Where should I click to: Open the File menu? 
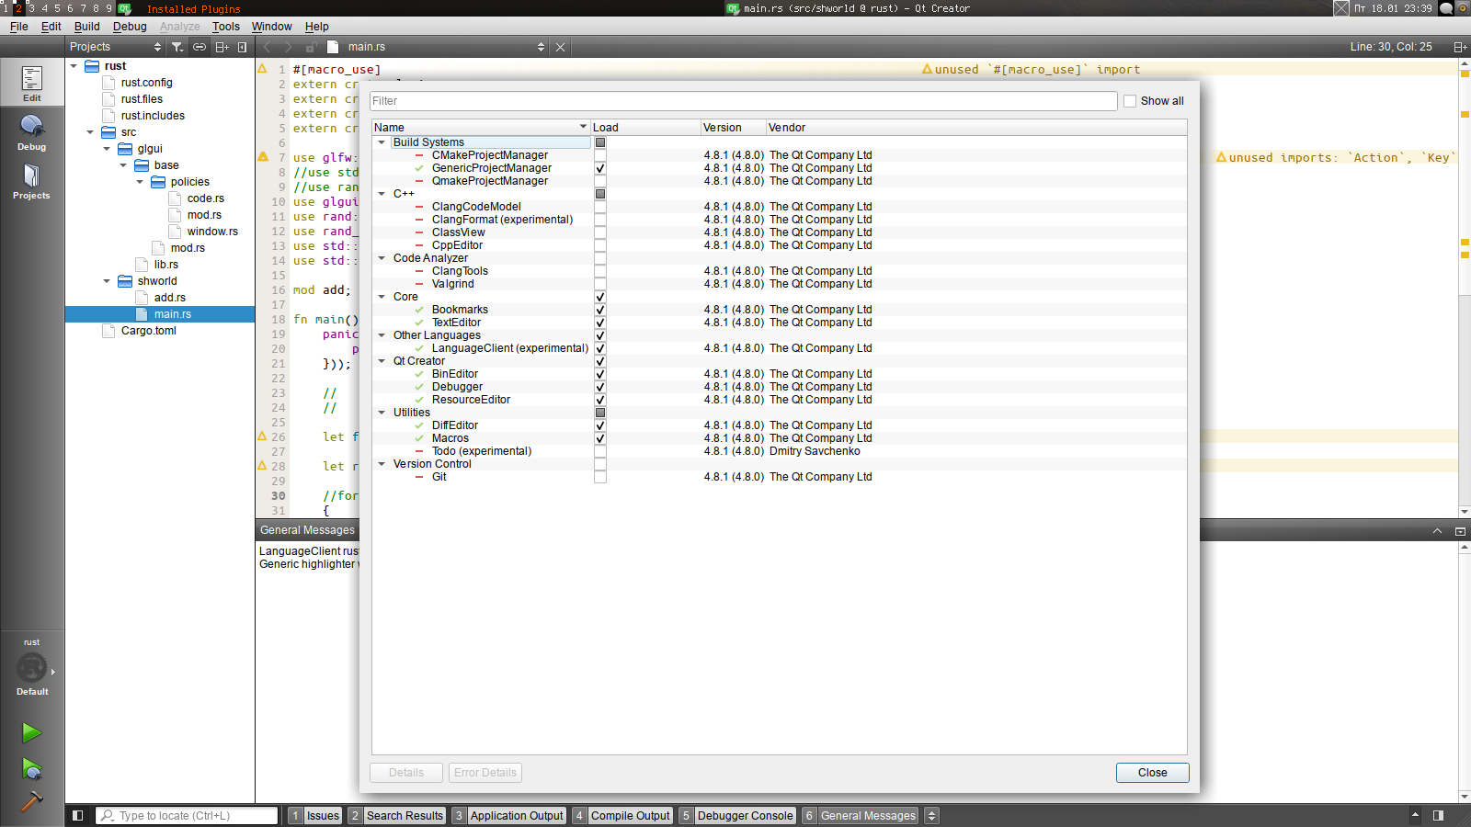click(x=19, y=27)
